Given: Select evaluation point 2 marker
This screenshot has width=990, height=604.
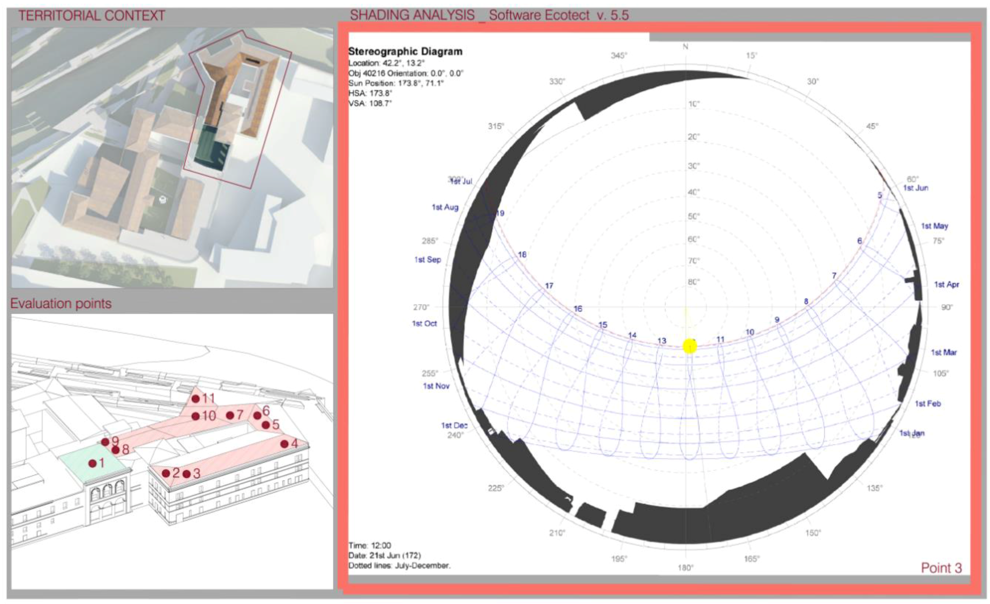Looking at the screenshot, I should click(x=166, y=474).
